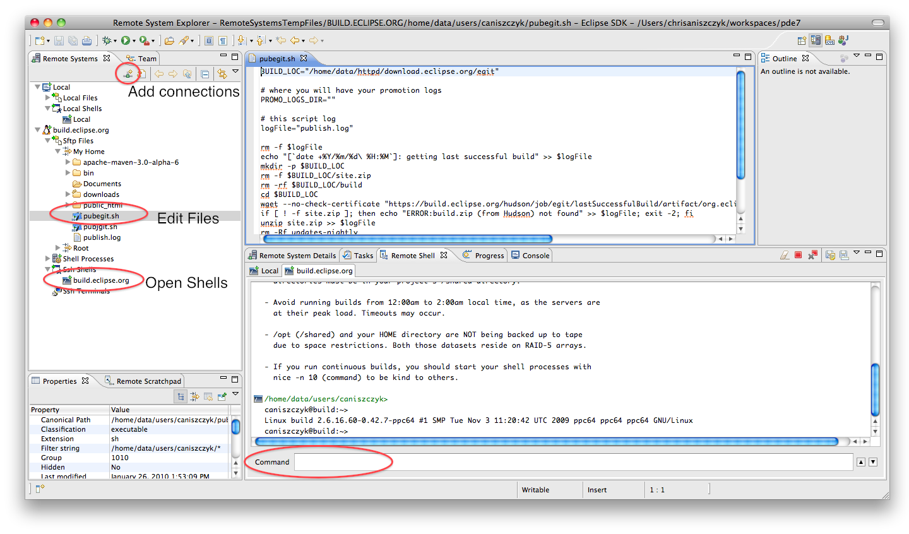Click the Search flashlight toolbar icon
909x534 pixels.
[184, 40]
